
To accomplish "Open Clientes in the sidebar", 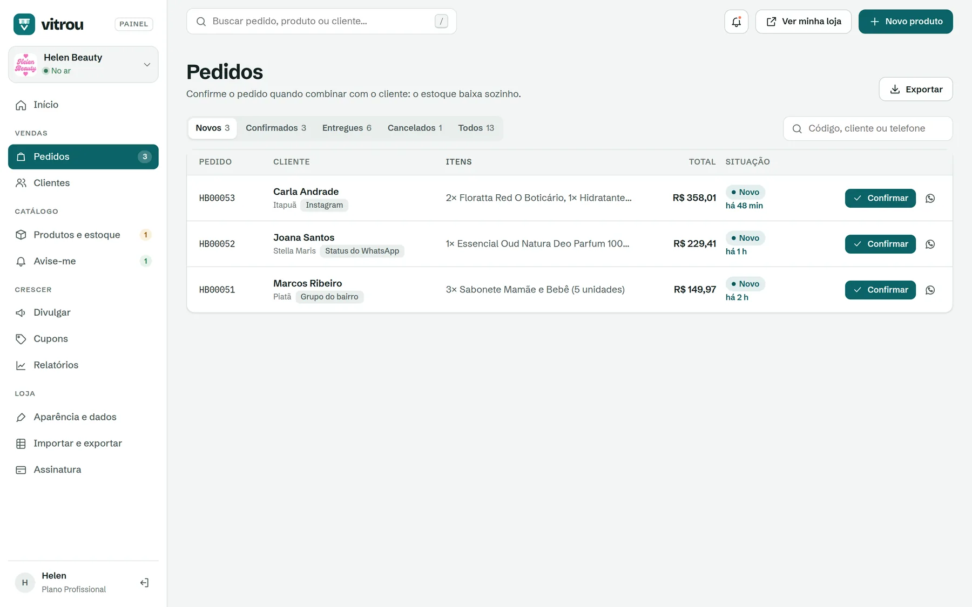I will click(x=83, y=183).
